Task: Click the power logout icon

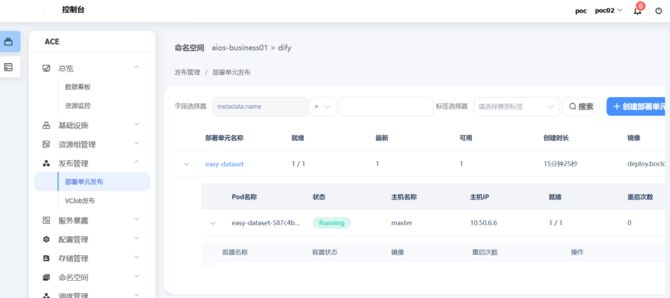Action: (658, 11)
